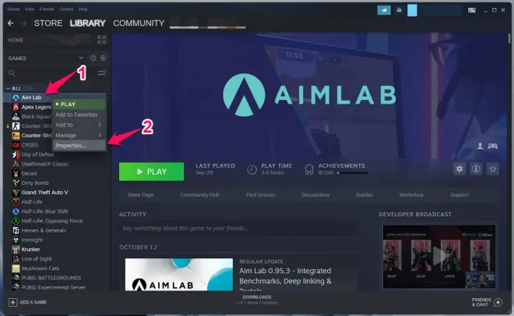Open the Help menu

point(83,9)
